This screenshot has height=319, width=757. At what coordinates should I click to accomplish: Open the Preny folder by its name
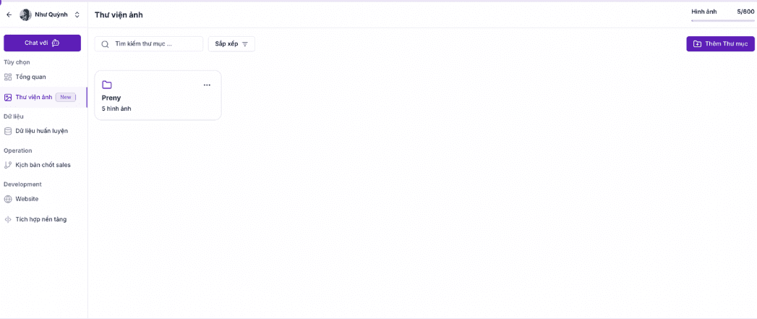tap(111, 98)
